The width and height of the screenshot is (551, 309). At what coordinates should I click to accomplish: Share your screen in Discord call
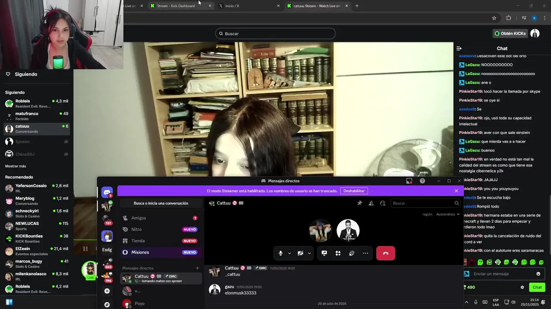point(324,253)
